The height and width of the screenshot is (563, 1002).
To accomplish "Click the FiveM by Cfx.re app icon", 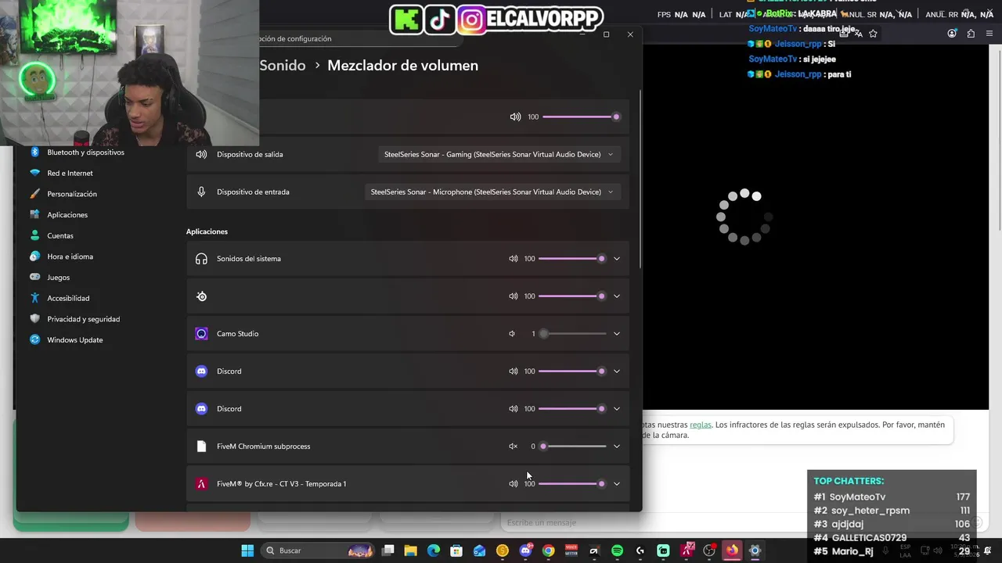I will click(201, 484).
